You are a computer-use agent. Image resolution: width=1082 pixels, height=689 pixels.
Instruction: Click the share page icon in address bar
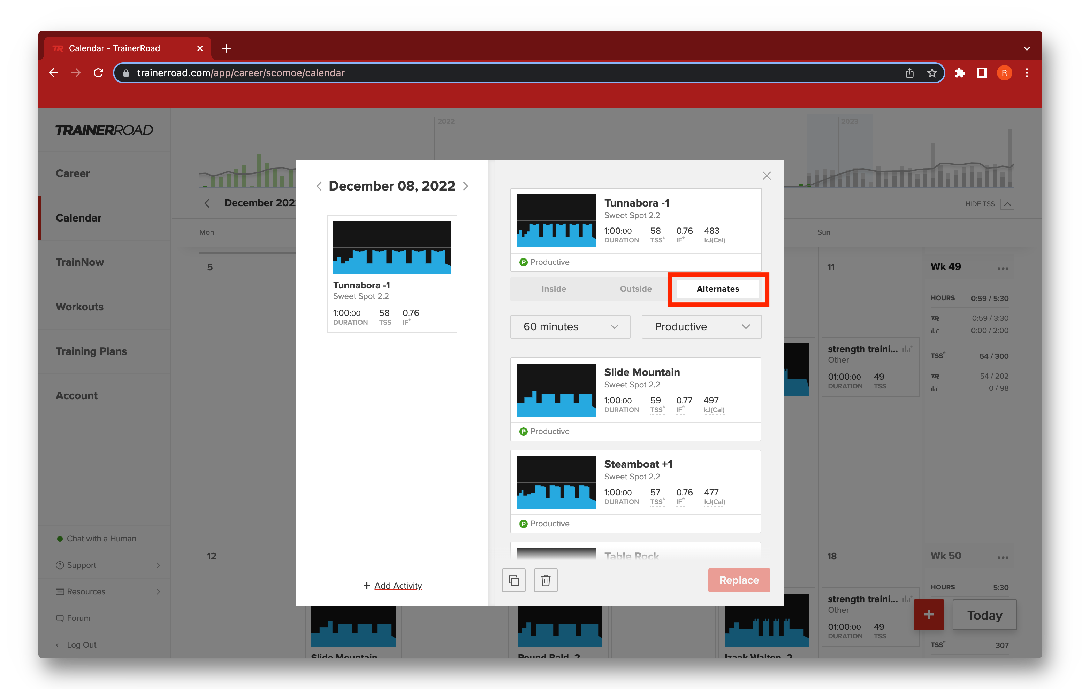(x=909, y=73)
